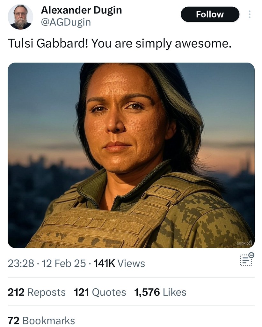View the 212 Reposts list

tap(37, 292)
